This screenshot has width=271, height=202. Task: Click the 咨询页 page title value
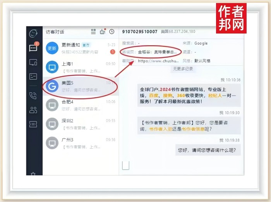[157, 52]
